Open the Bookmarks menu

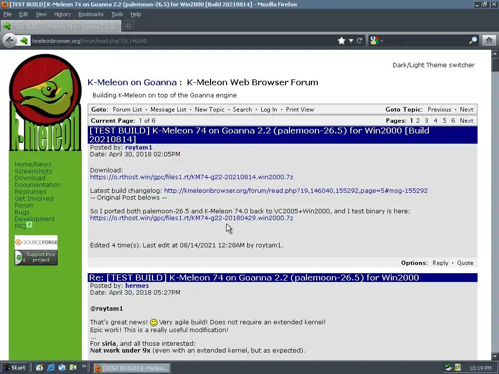coord(91,14)
